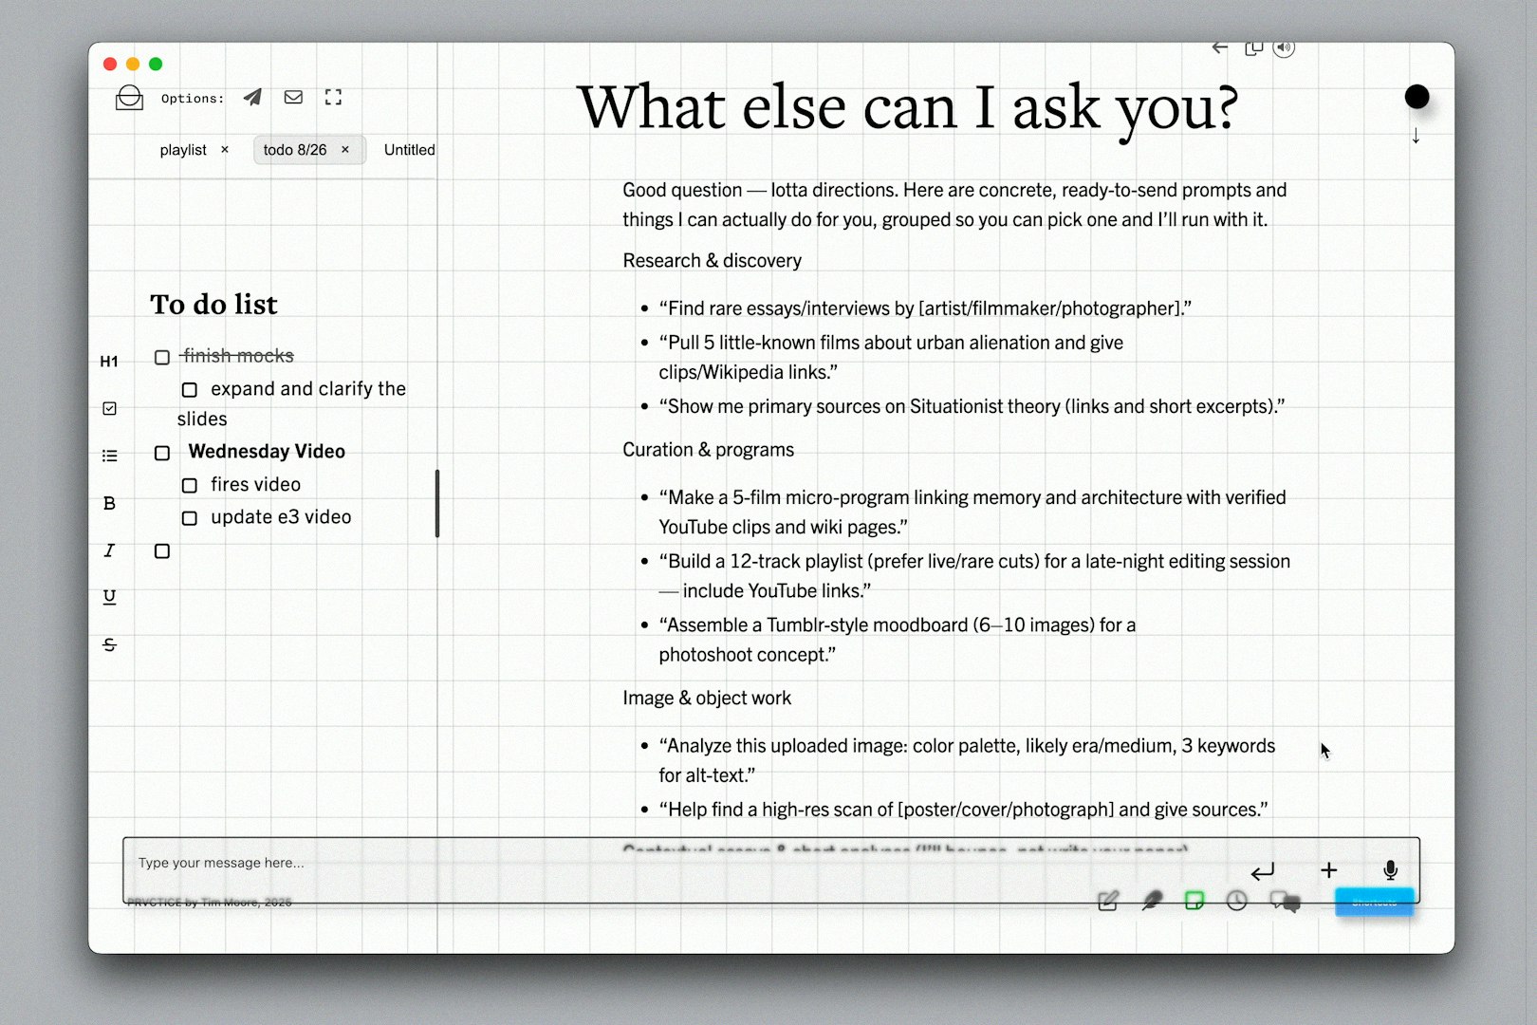1537x1025 pixels.
Task: Toggle bold formatting (B)
Action: point(109,503)
